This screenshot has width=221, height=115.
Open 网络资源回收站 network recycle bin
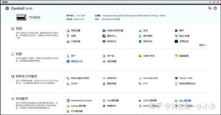point(185,84)
